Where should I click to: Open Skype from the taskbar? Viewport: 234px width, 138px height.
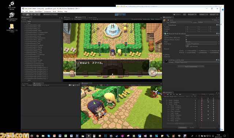coord(49,136)
